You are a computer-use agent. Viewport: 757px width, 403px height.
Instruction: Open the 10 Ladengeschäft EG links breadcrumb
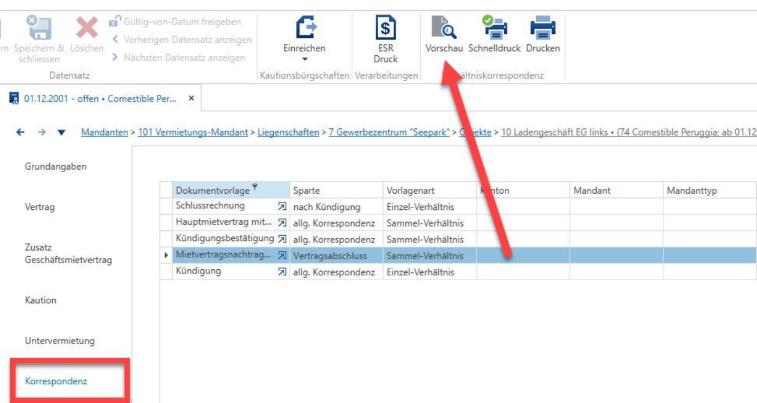[629, 133]
